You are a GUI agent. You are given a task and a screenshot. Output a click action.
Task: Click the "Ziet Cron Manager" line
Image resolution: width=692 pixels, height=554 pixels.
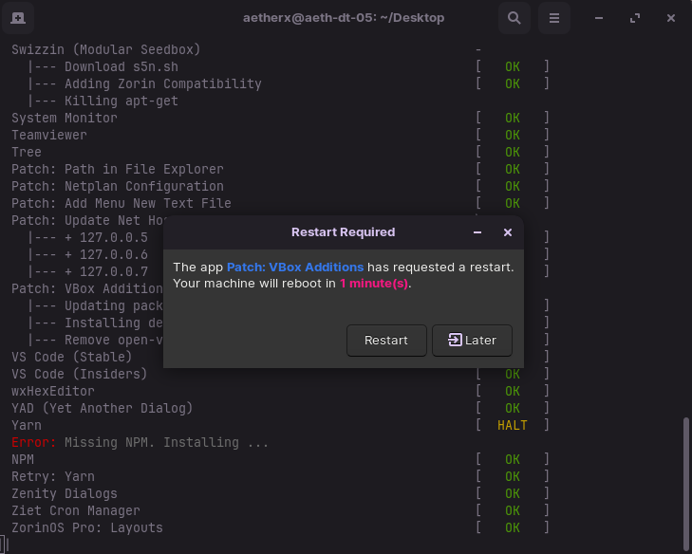point(76,510)
